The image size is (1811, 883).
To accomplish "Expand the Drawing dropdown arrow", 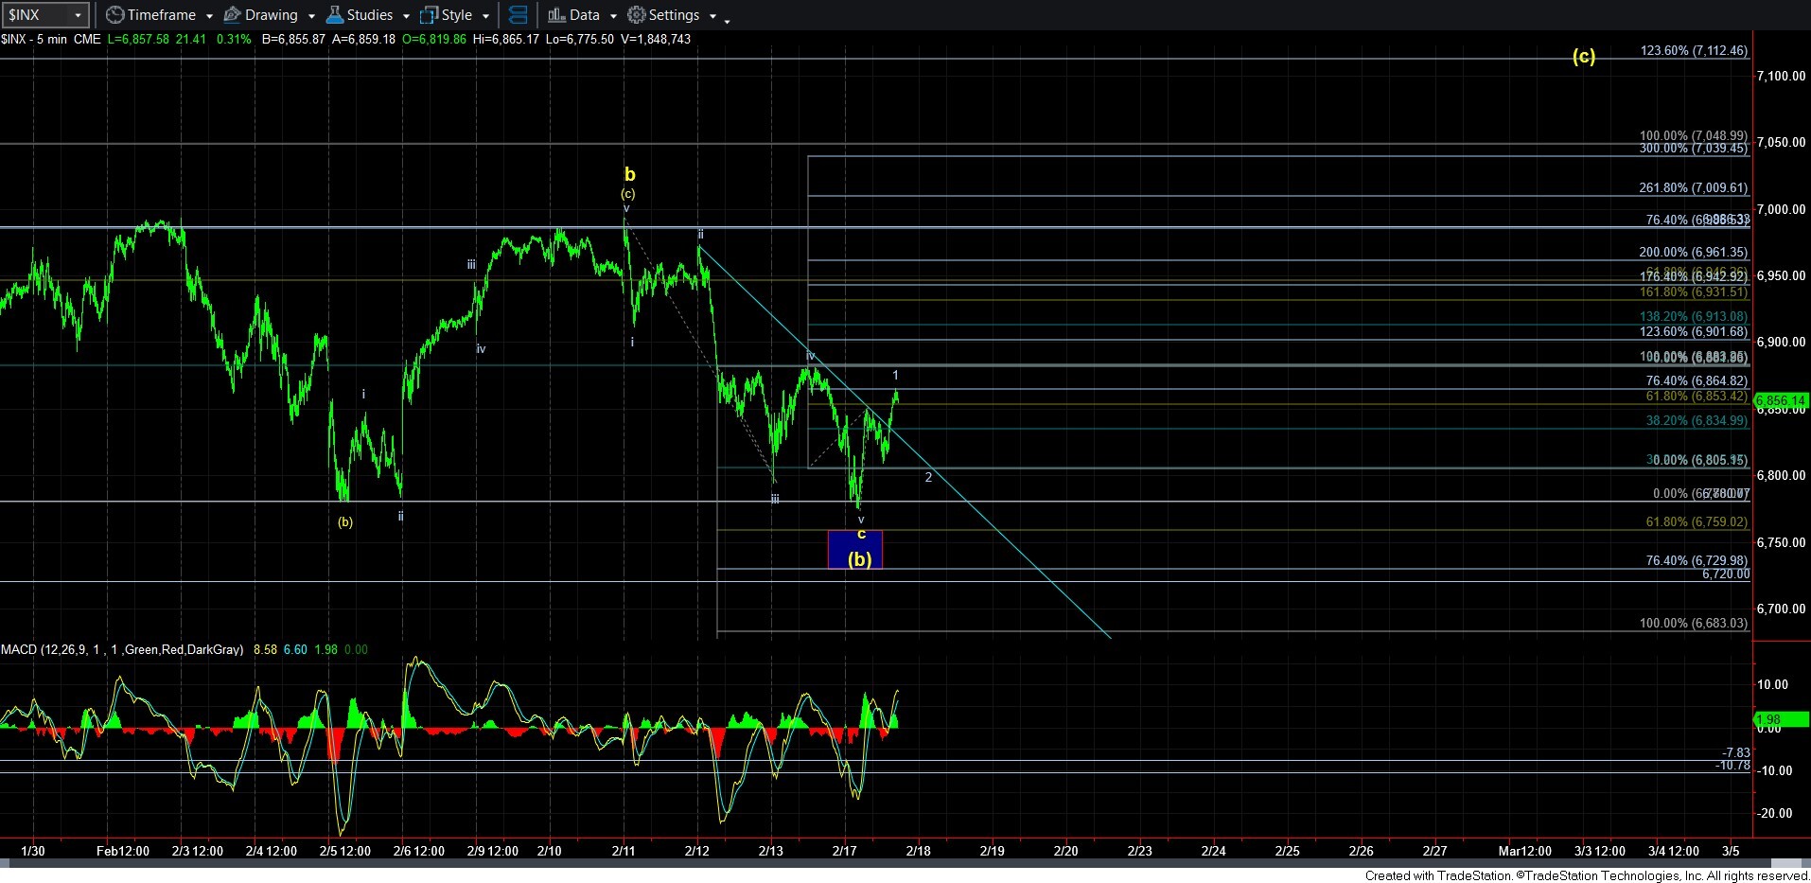I will point(311,16).
